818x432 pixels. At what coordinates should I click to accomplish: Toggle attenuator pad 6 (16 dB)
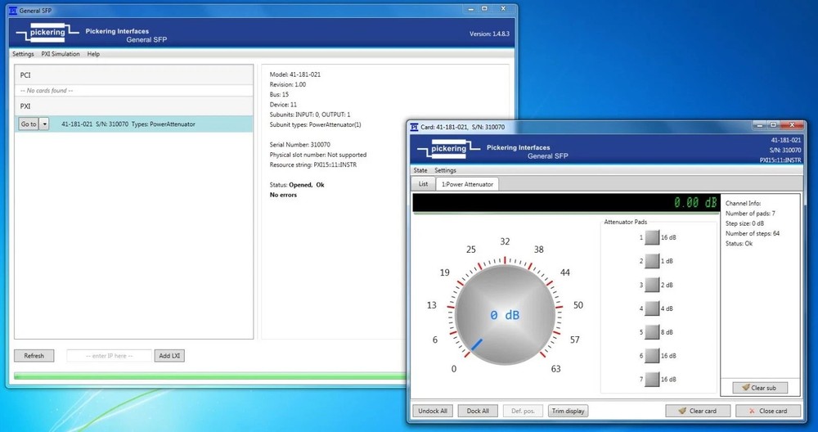pyautogui.click(x=652, y=356)
